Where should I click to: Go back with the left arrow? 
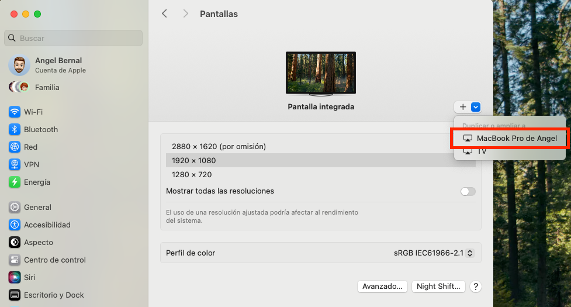[164, 13]
